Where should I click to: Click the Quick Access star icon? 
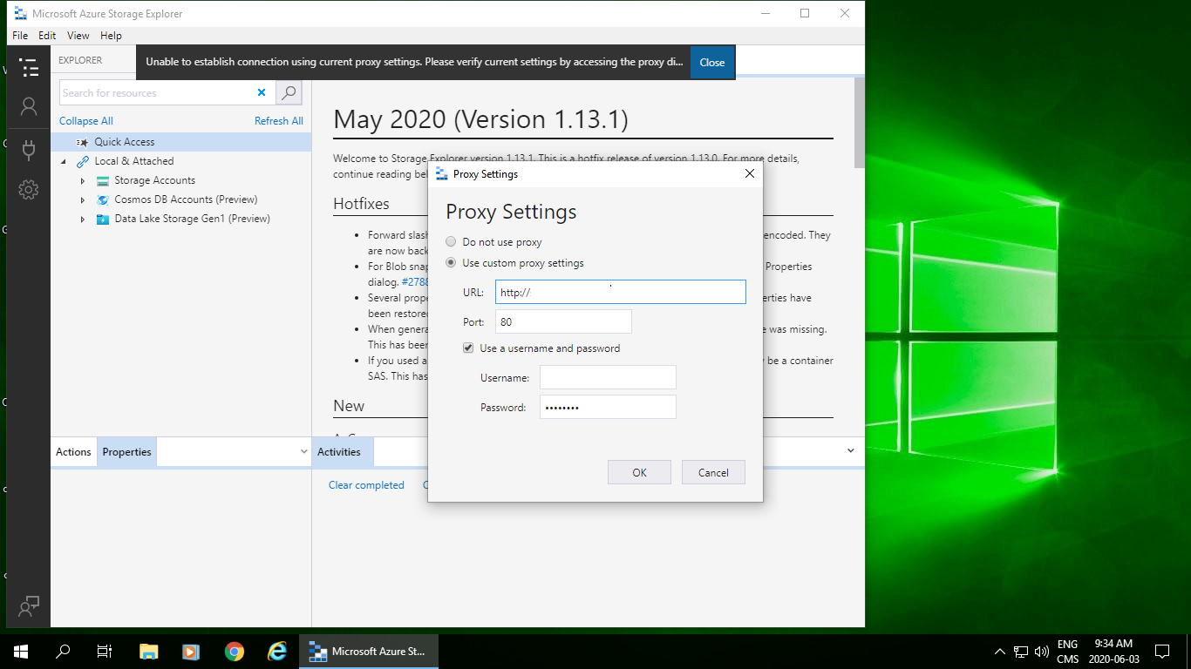83,142
